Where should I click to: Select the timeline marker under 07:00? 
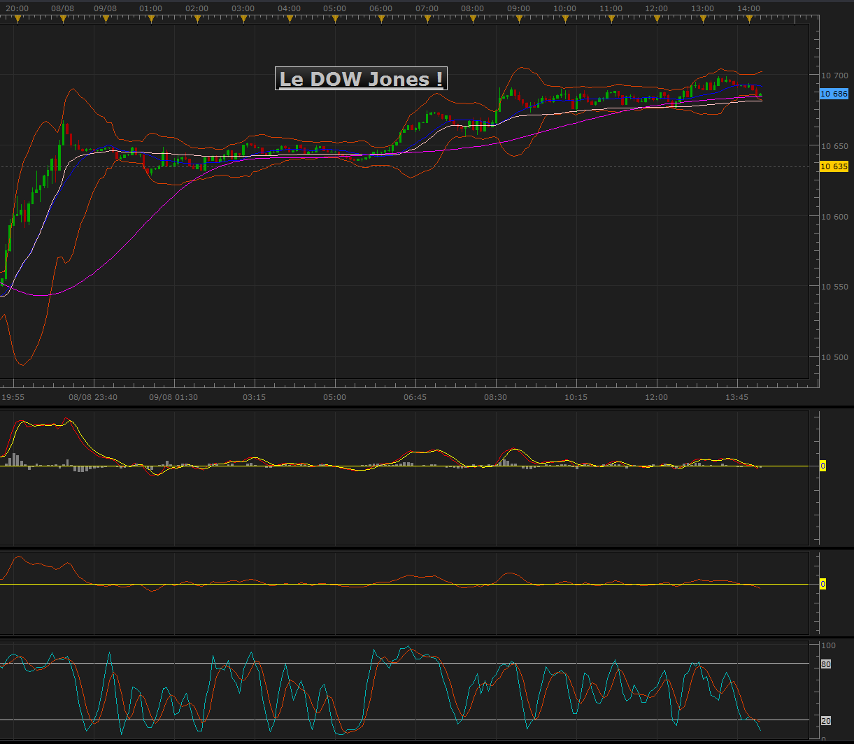coord(427,19)
